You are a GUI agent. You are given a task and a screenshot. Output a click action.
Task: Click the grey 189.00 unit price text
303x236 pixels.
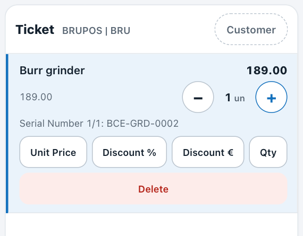click(x=36, y=97)
